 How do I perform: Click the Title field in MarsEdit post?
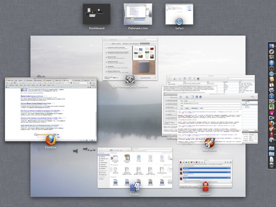pyautogui.click(x=212, y=103)
